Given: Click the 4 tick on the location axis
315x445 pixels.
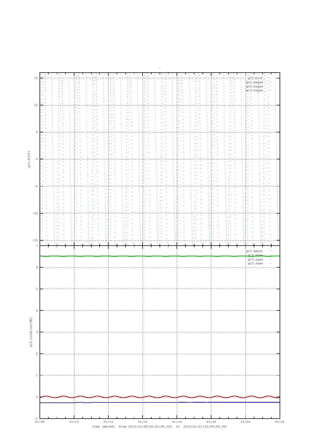Looking at the screenshot, I should pos(37,311).
